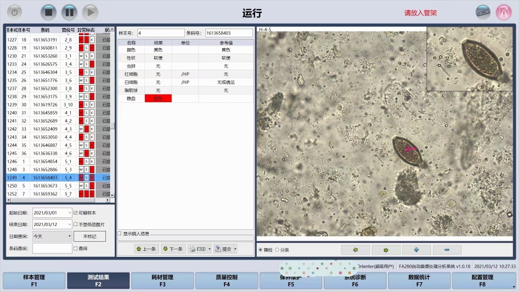Screen dimensions: 519x292
Task: Click the magnified egg thumbnail inset
Action: [x=470, y=59]
